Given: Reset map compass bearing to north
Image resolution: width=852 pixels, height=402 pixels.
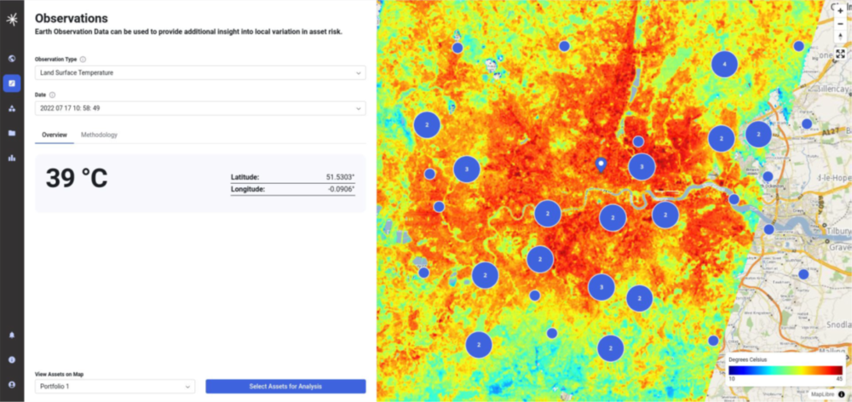Looking at the screenshot, I should (840, 37).
